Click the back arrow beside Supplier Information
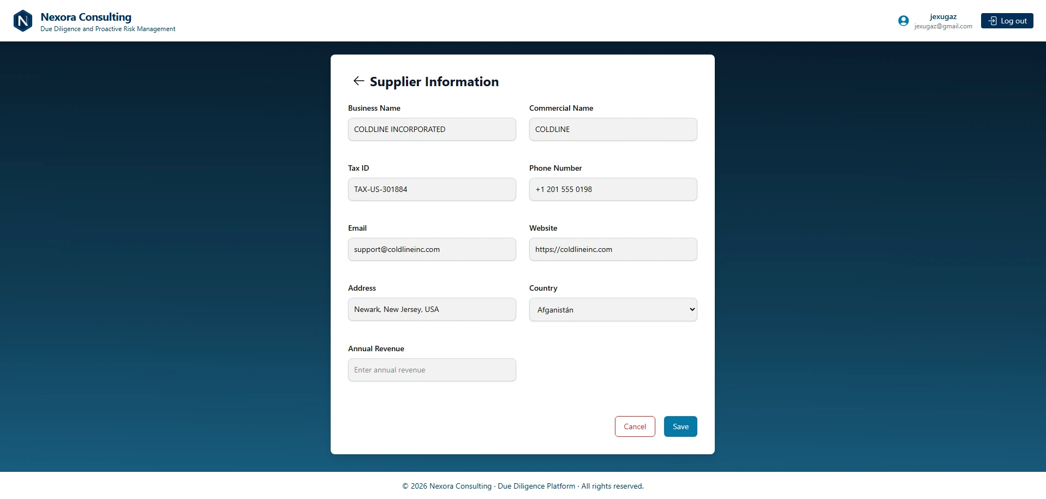This screenshot has width=1046, height=499. click(x=358, y=81)
